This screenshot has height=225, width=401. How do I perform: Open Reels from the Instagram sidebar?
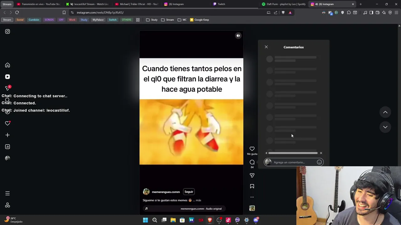click(8, 77)
